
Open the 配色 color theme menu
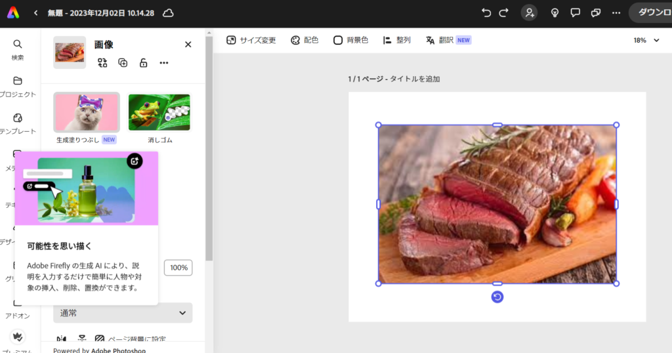click(x=304, y=40)
